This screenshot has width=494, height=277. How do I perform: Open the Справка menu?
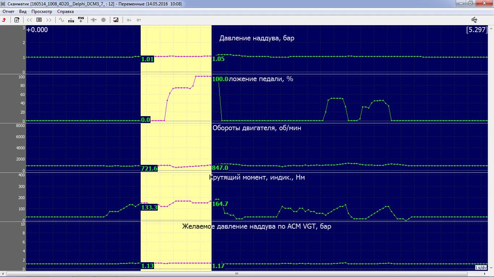[65, 12]
